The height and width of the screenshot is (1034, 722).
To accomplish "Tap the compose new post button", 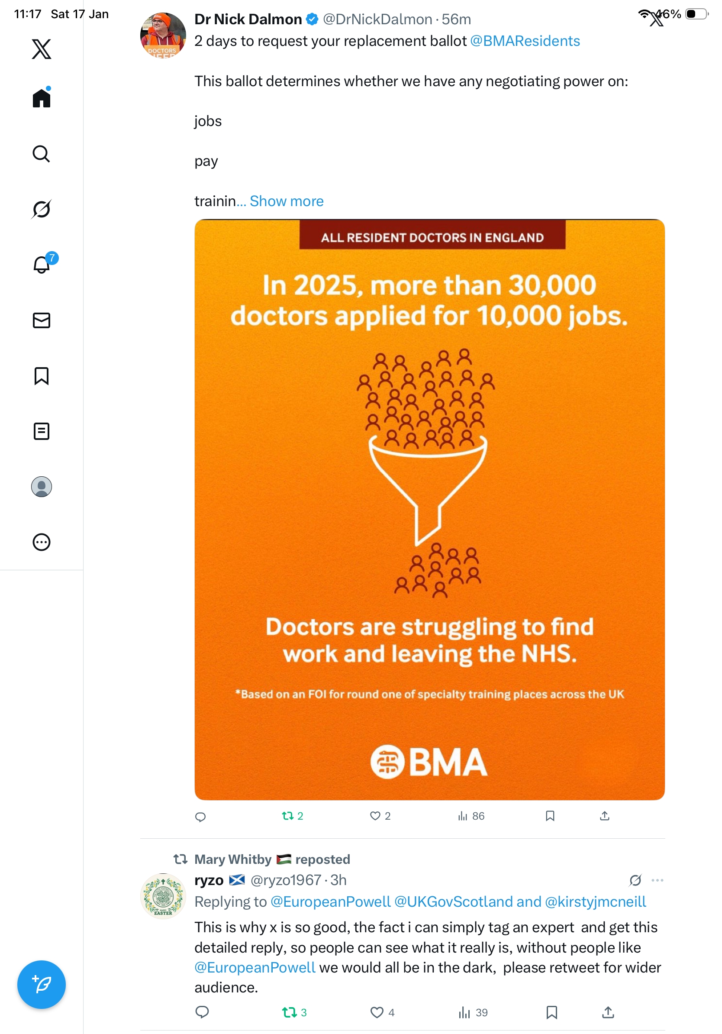I will (42, 984).
